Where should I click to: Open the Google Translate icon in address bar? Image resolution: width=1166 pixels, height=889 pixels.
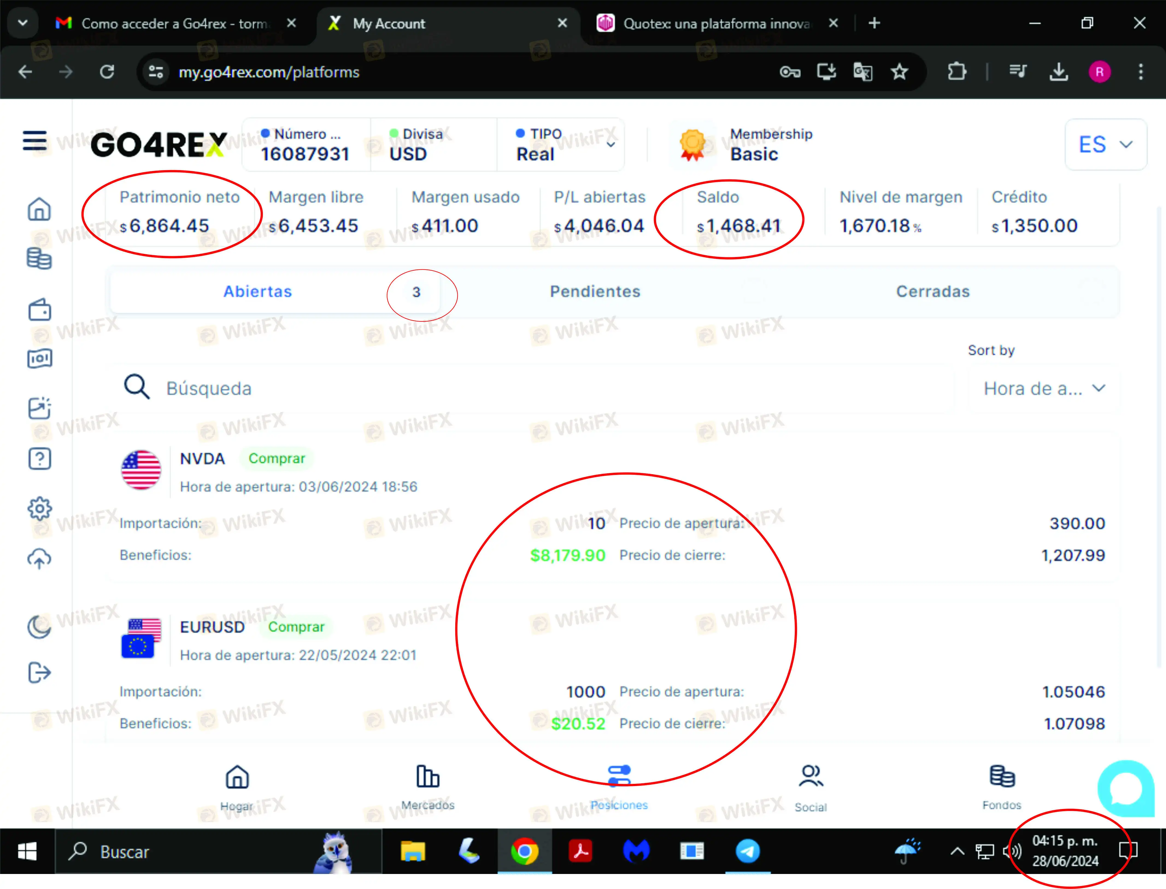[x=863, y=72]
